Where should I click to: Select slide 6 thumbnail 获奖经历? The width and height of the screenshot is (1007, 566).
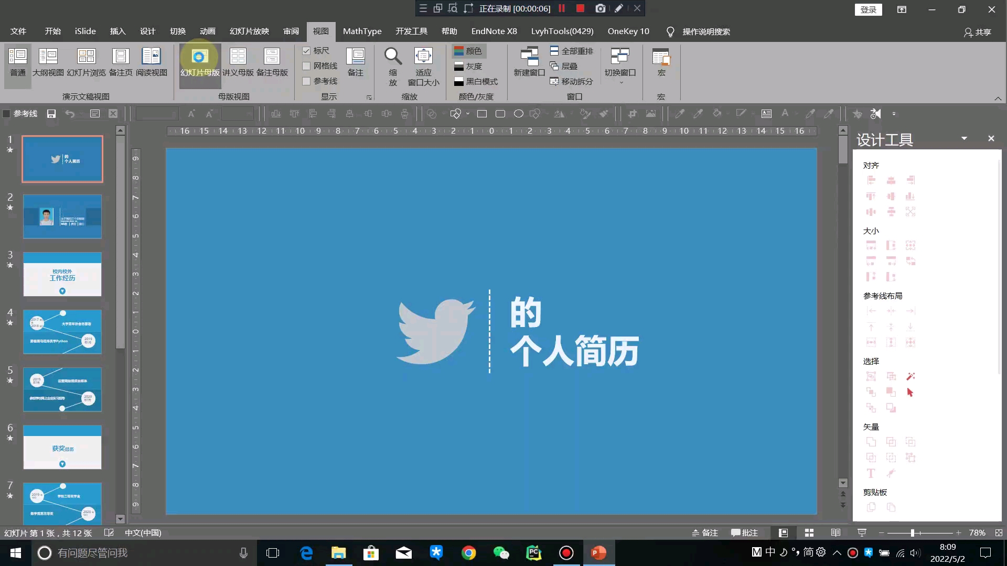[62, 447]
